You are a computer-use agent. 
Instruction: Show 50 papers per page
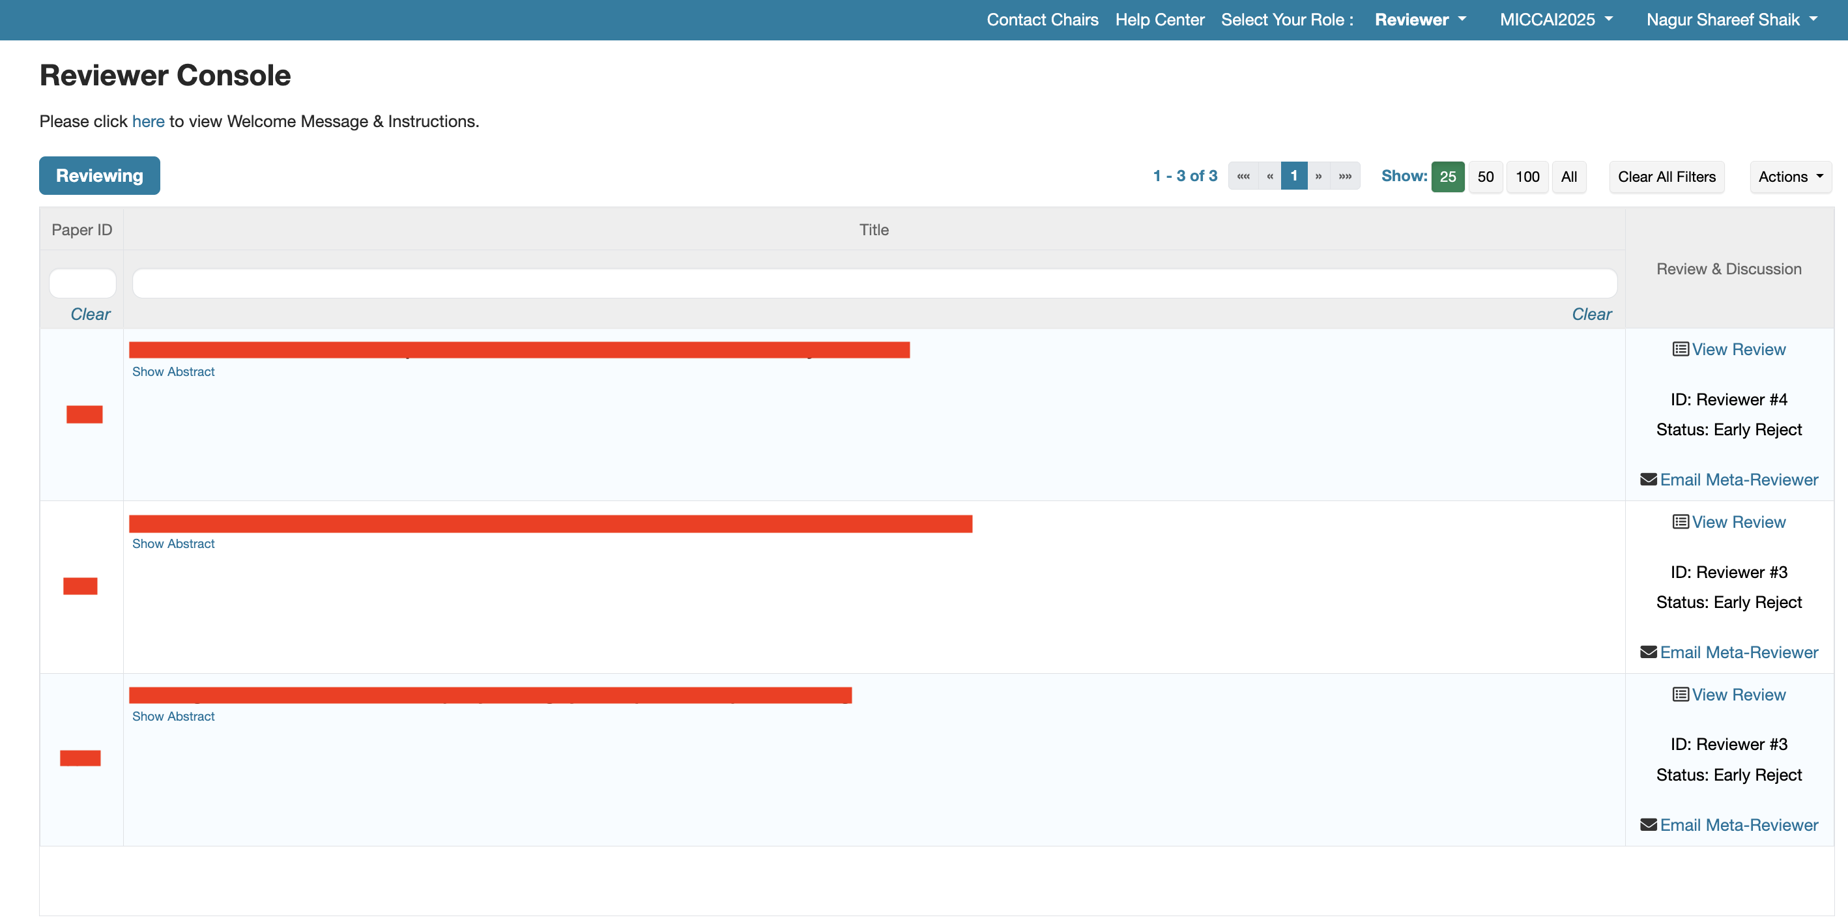1485,177
